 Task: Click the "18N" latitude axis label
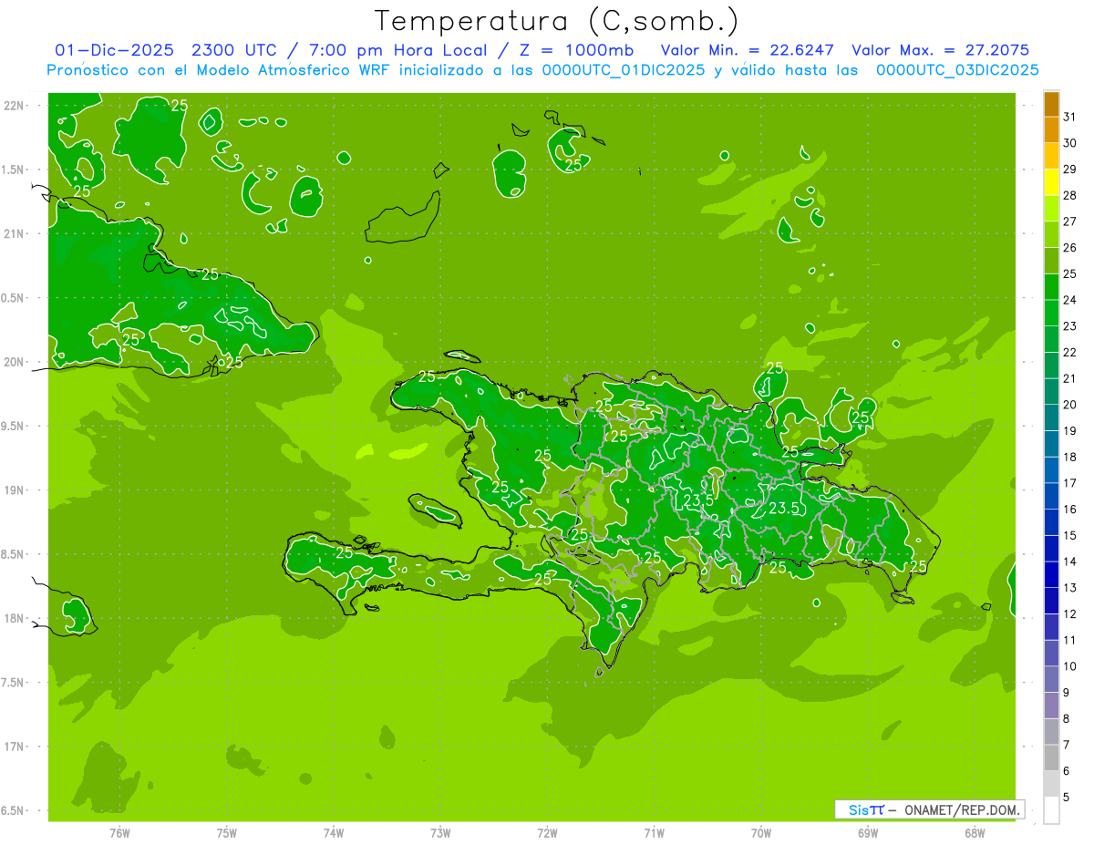(x=14, y=618)
